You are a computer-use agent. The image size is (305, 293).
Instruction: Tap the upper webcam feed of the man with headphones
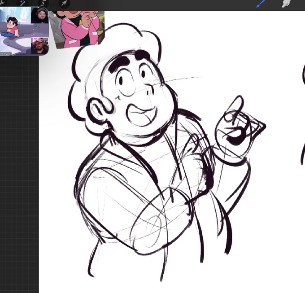[39, 16]
